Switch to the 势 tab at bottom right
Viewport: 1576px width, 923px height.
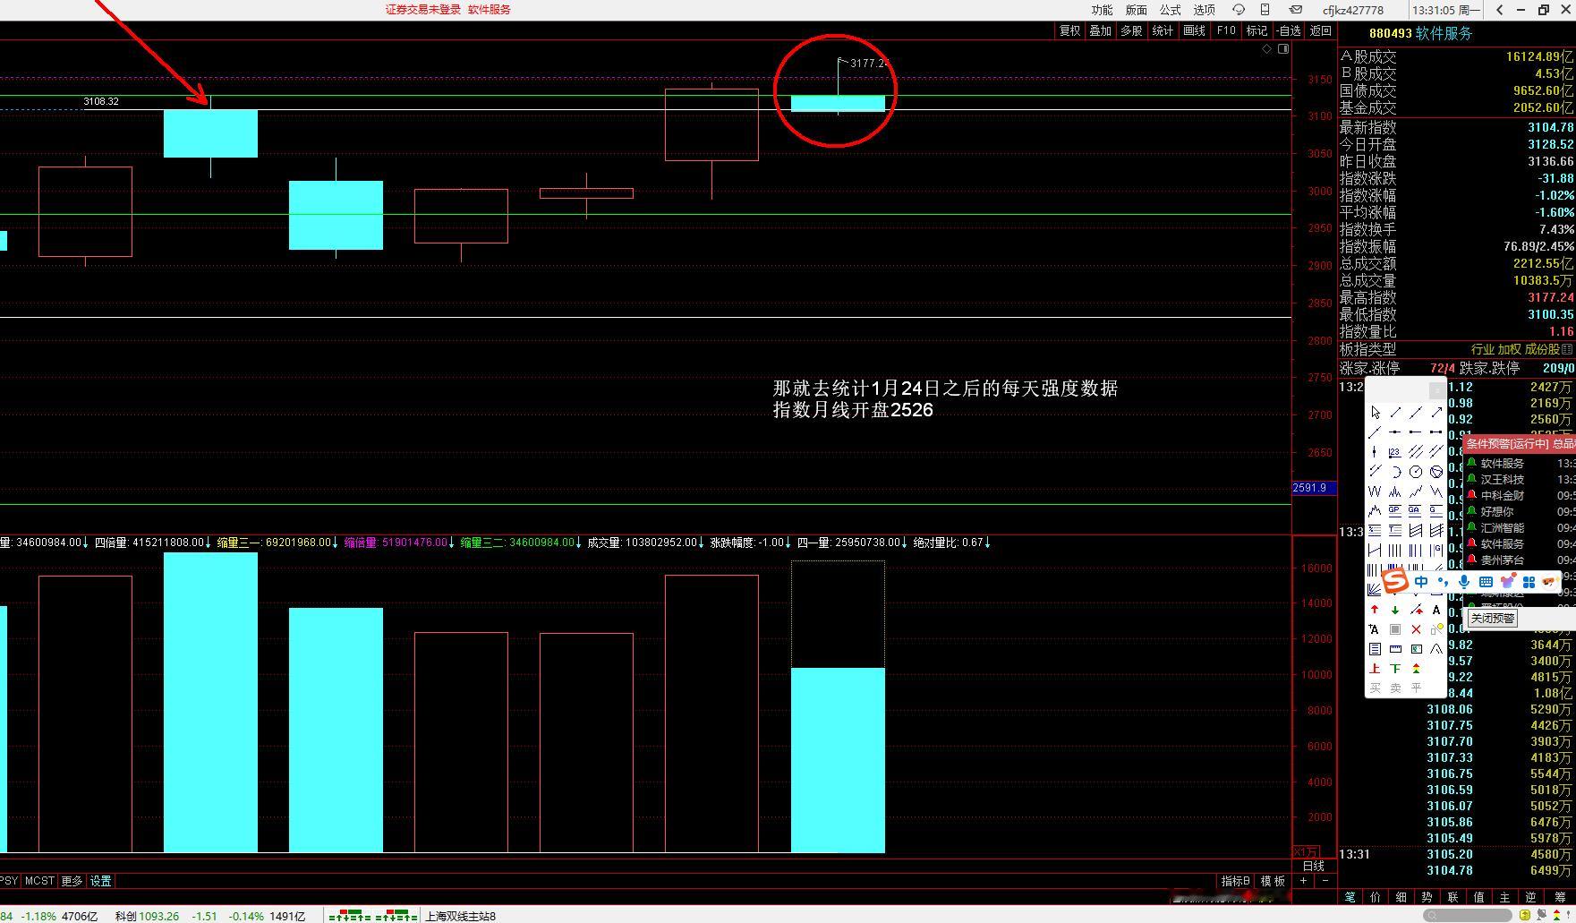[1427, 897]
